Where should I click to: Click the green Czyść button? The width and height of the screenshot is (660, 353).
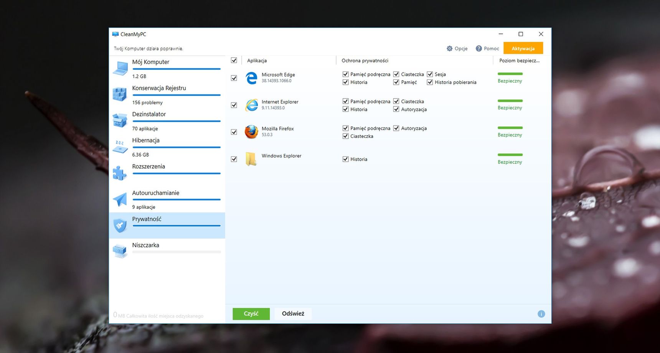[x=251, y=313]
